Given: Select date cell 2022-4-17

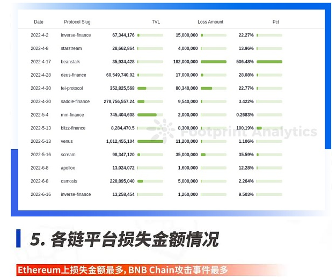Looking at the screenshot, I should pyautogui.click(x=41, y=62).
